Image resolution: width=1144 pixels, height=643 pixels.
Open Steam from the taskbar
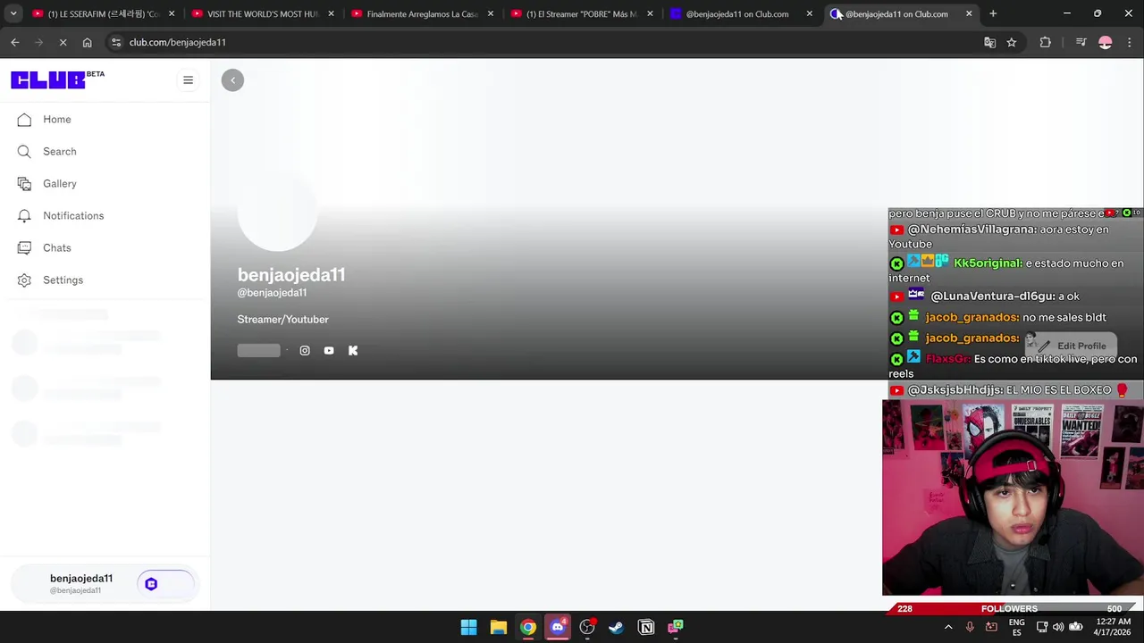pos(617,627)
